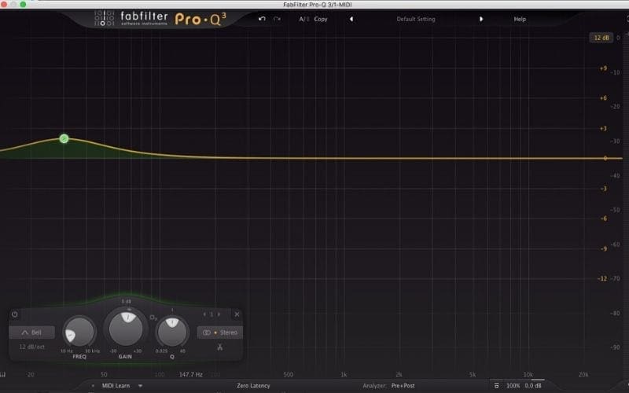The height and width of the screenshot is (393, 629).
Task: Copy current state with the Copy button
Action: pyautogui.click(x=321, y=19)
